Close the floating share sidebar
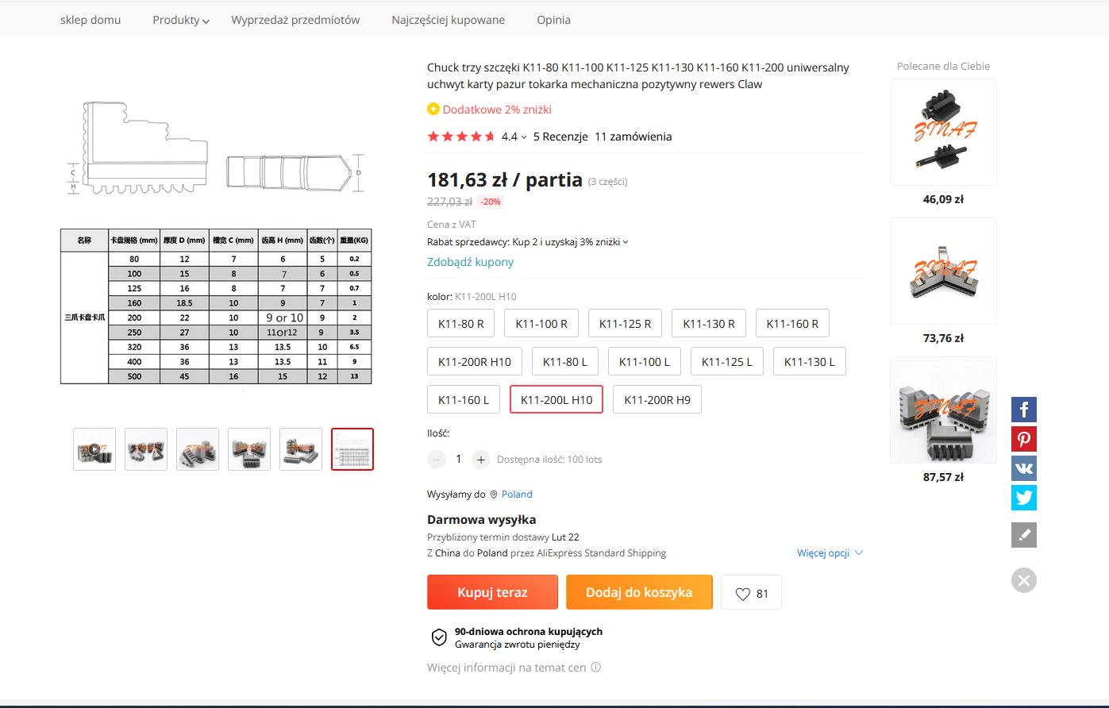This screenshot has width=1109, height=708. pyautogui.click(x=1023, y=580)
